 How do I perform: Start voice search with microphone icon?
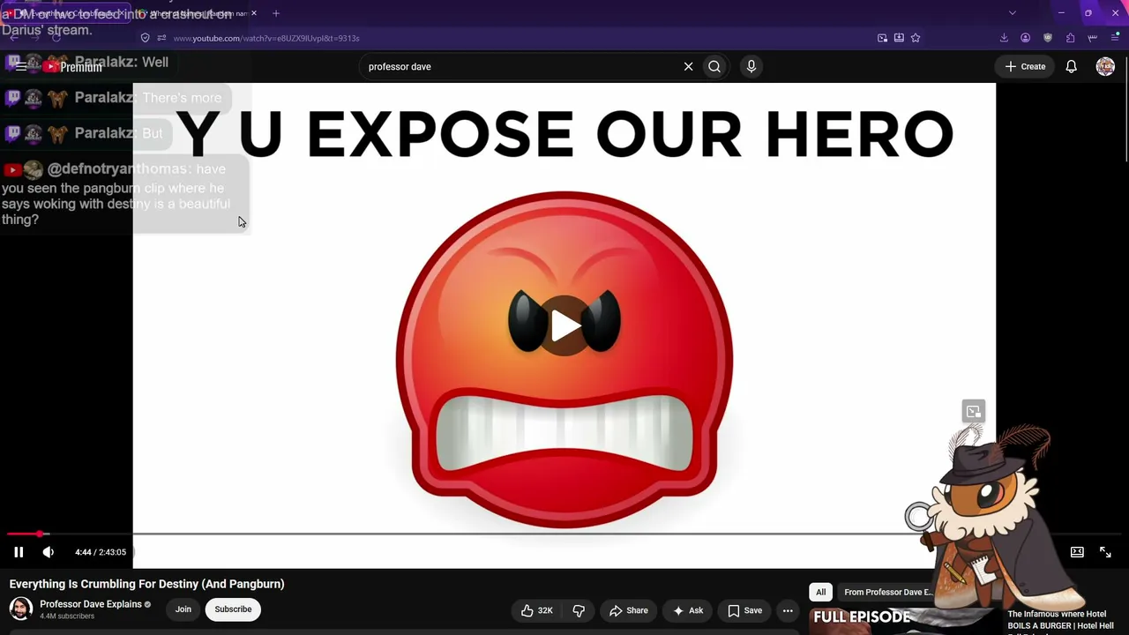tap(751, 66)
